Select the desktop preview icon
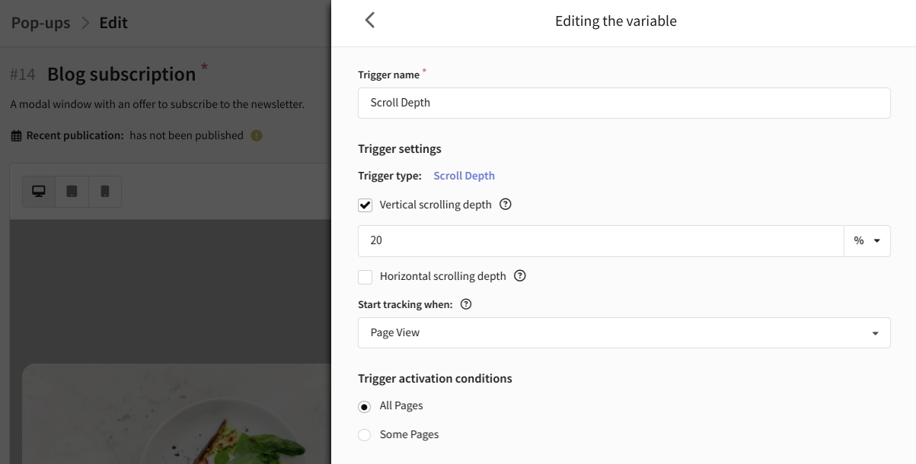This screenshot has width=916, height=464. point(39,192)
